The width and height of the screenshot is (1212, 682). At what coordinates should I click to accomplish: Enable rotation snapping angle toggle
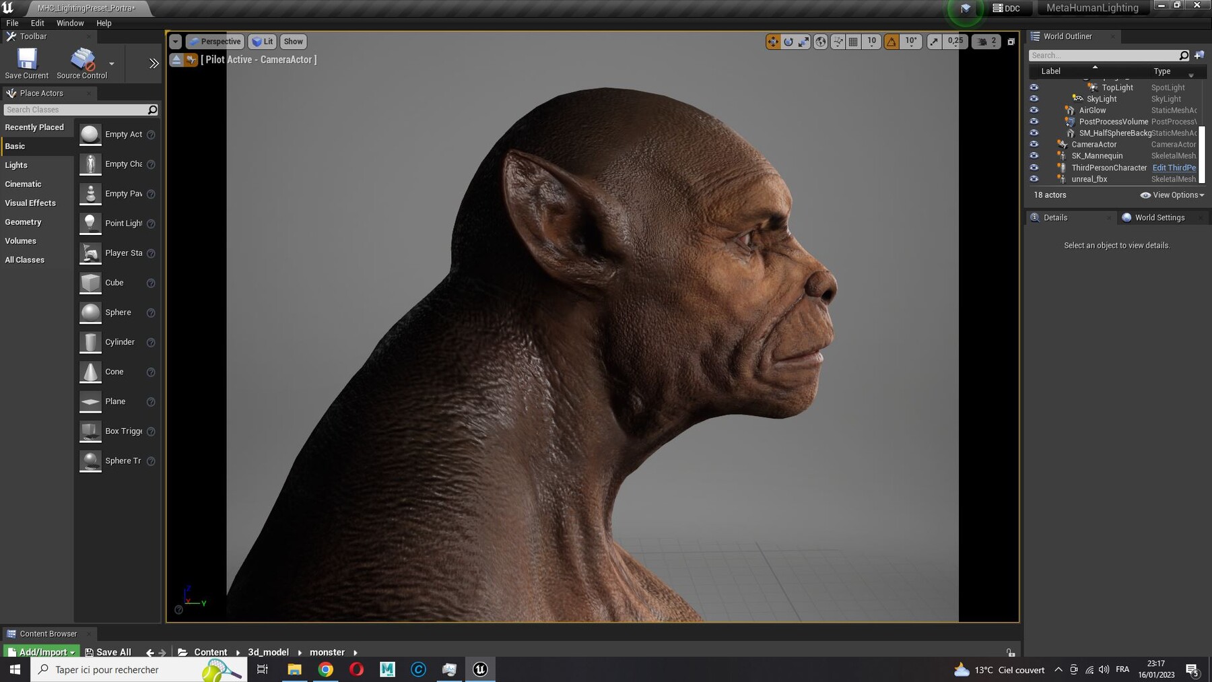coord(892,42)
